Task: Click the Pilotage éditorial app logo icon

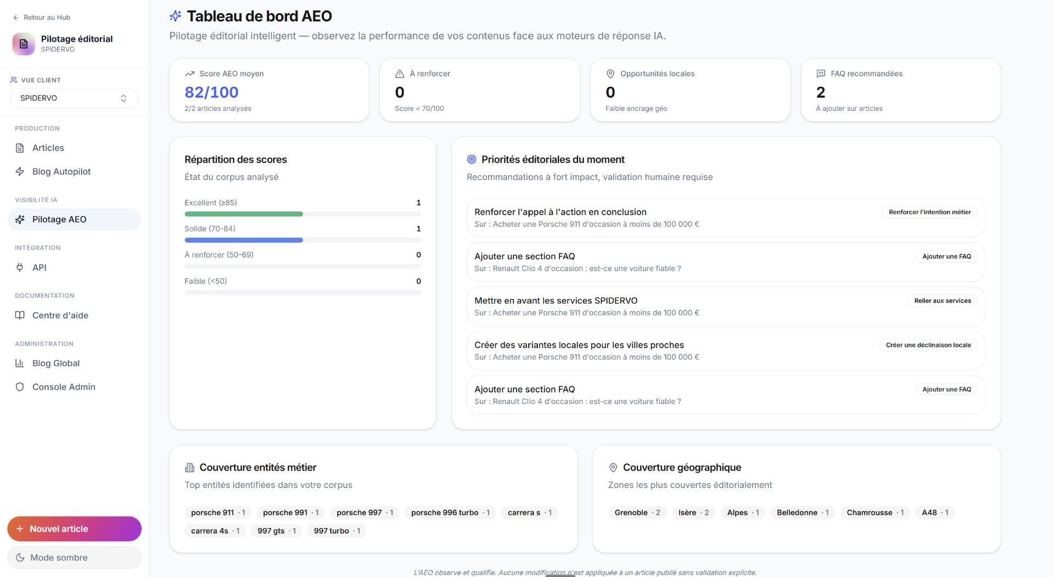Action: (24, 44)
